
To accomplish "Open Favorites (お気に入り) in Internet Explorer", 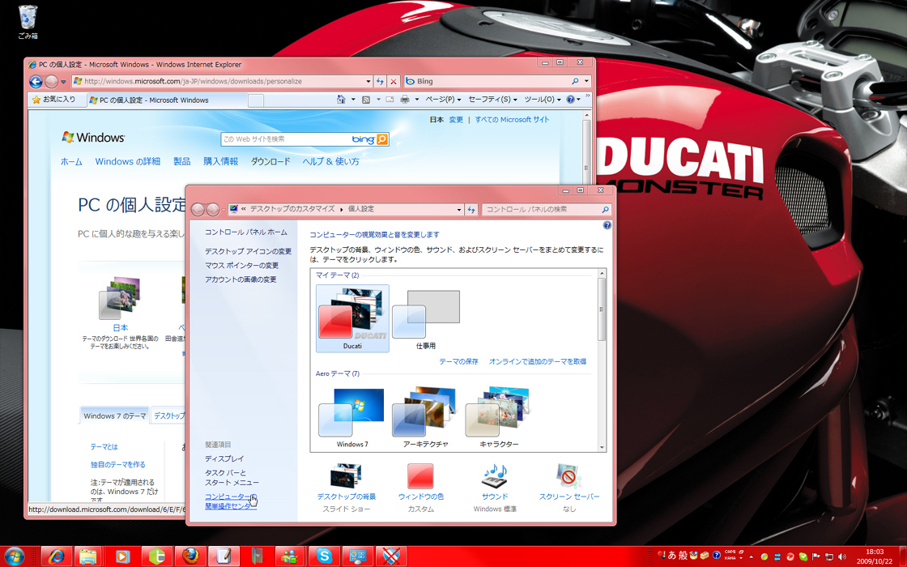I will (x=53, y=100).
